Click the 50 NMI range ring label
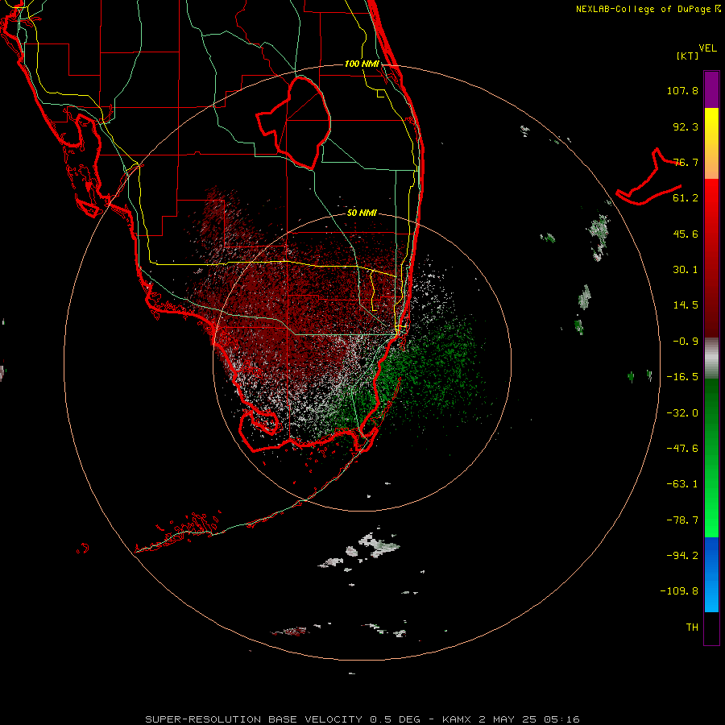The image size is (725, 725). click(362, 213)
